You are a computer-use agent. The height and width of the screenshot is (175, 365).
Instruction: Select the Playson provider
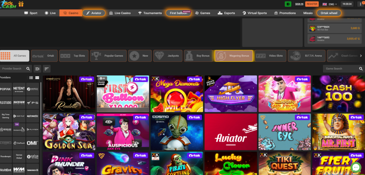click(x=32, y=129)
